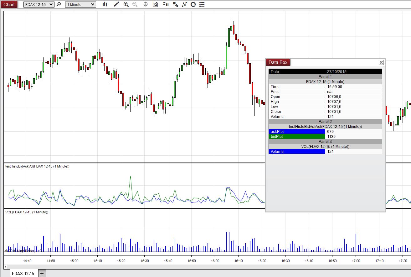The height and width of the screenshot is (277, 411).
Task: Zoom in with the magnifier plus icon
Action: [126, 4]
